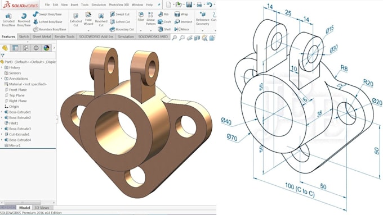Click the Mirror feature tool
The height and width of the screenshot is (215, 383).
182,29
